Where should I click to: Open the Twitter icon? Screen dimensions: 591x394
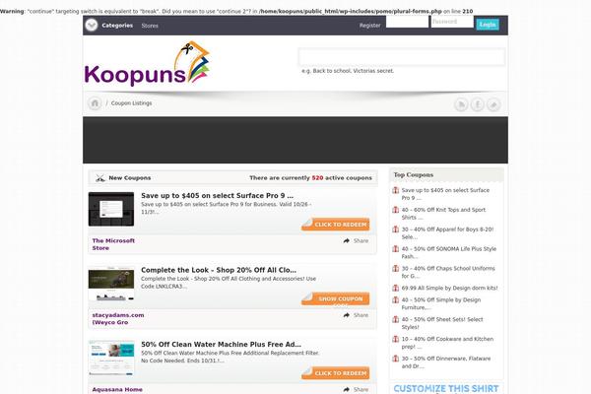click(493, 104)
